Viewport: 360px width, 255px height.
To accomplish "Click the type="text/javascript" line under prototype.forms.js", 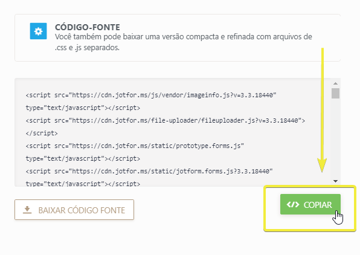I will point(83,158).
